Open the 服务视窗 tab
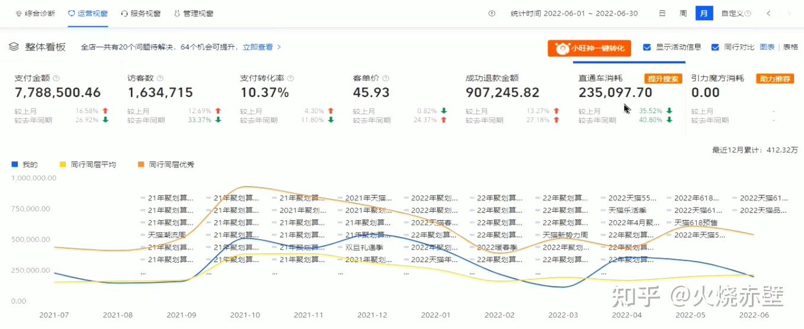Screen dimensions: 804x329 [x=140, y=13]
